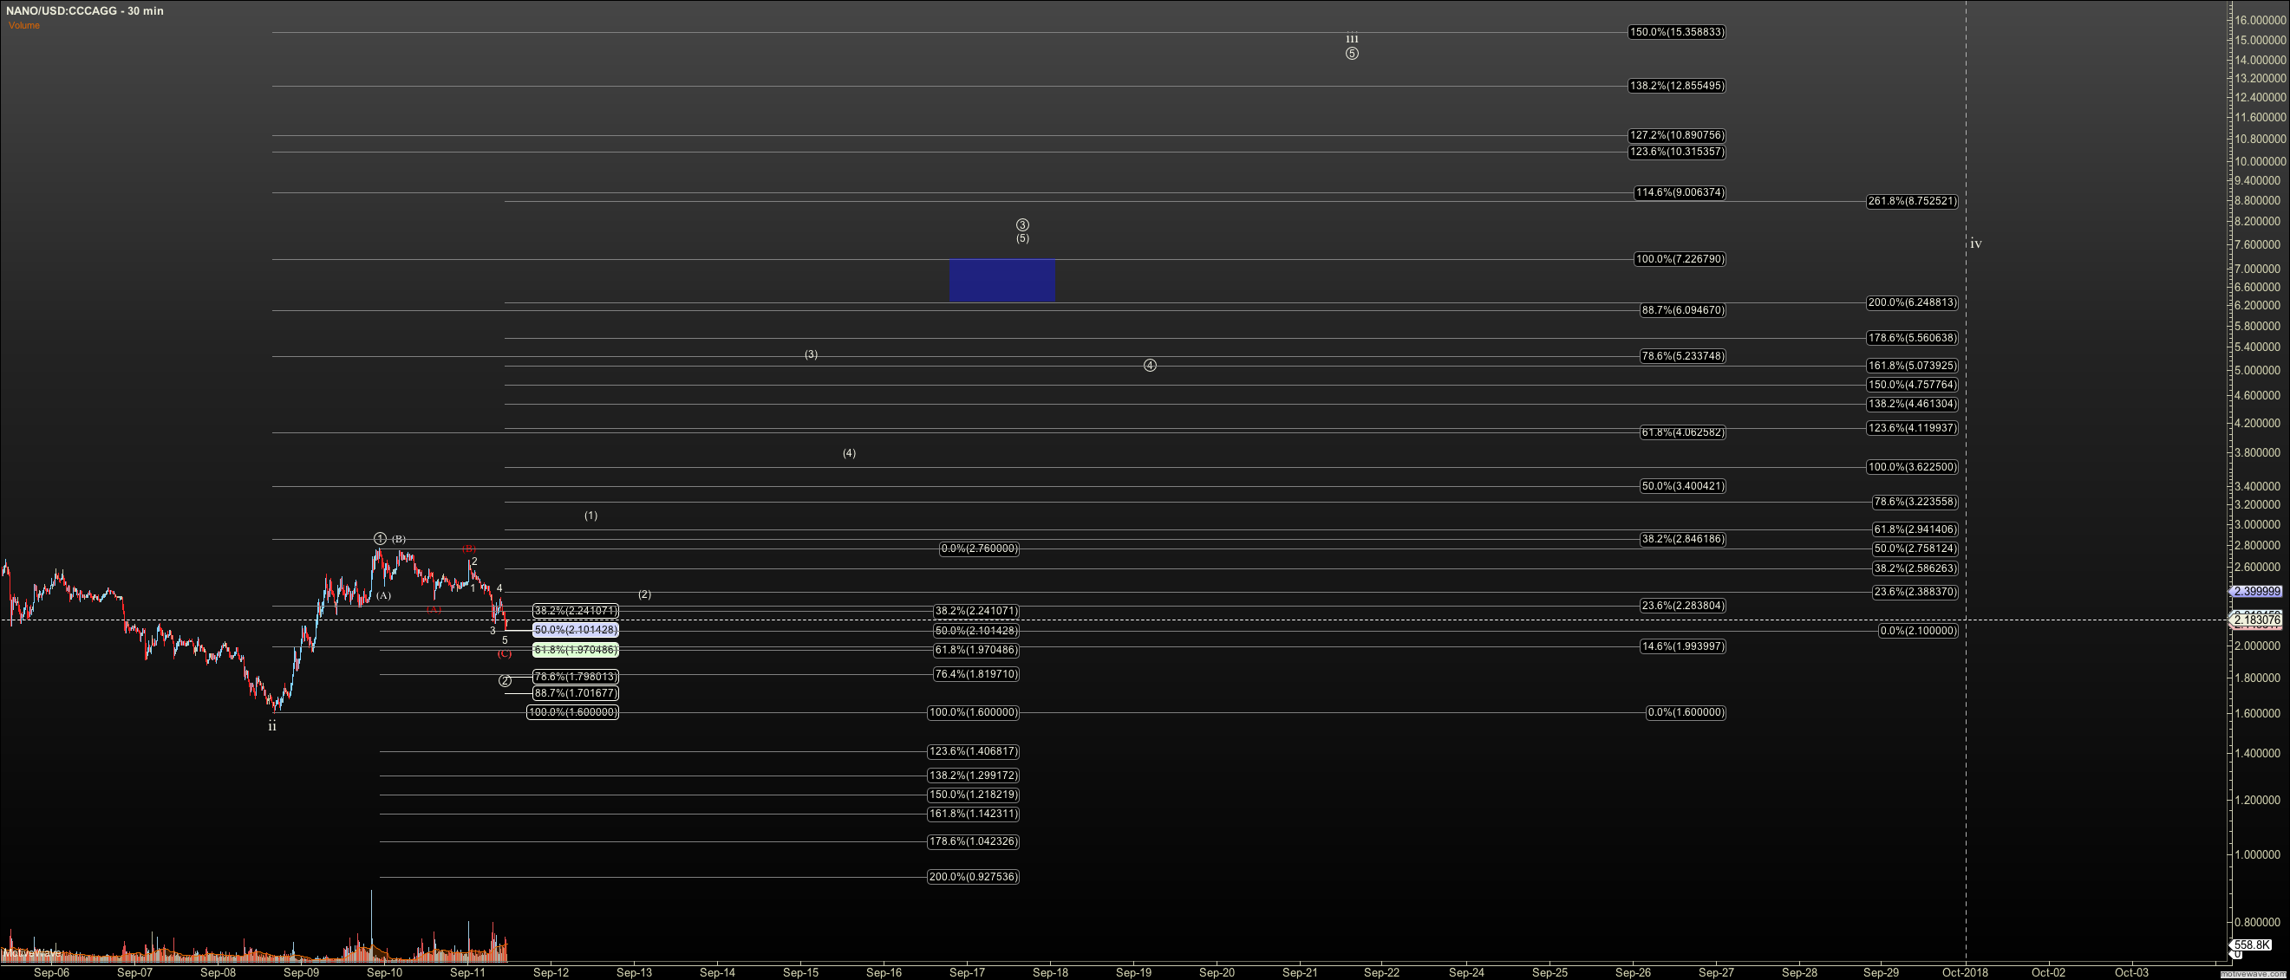Screen dimensions: 2290x980
Task: Click the circled 4 wave label
Action: click(1150, 365)
